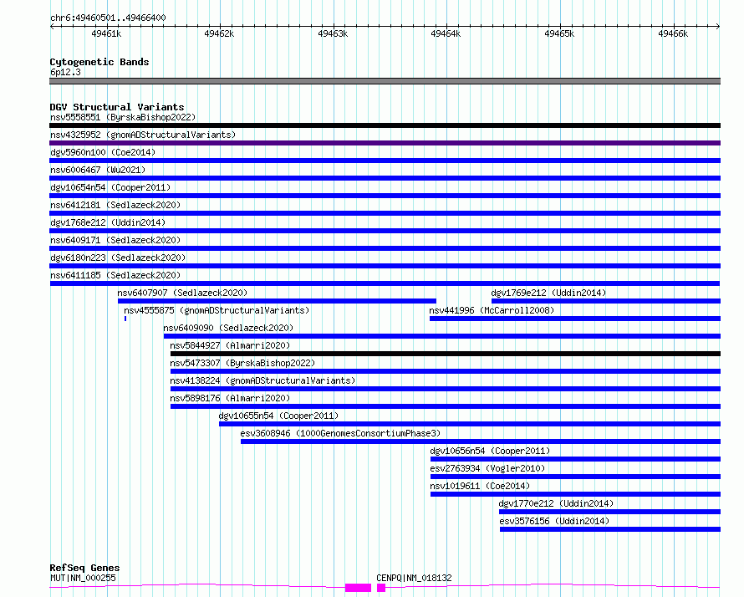Select dgv1768e212 (Uddin2014) variant label
Screen dimensions: 744x597
tap(108, 222)
